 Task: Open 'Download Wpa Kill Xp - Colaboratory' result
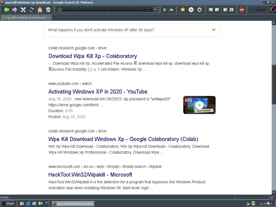[93, 56]
